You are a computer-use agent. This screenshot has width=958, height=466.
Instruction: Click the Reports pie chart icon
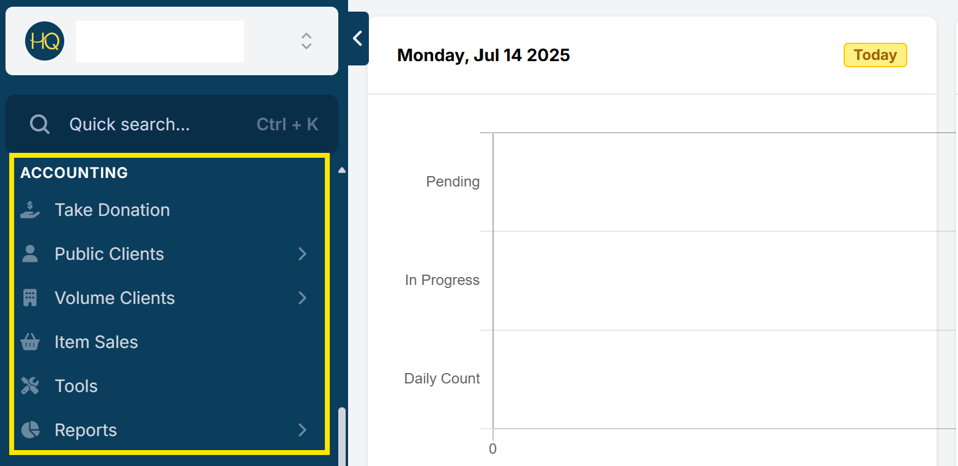pyautogui.click(x=30, y=430)
